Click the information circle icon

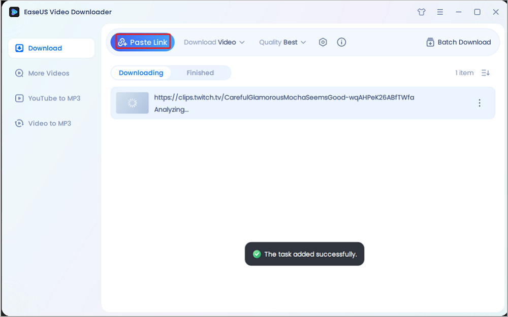click(341, 42)
